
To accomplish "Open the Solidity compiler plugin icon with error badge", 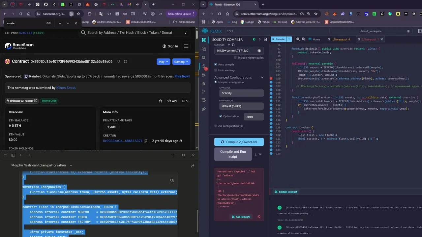I will (204, 66).
